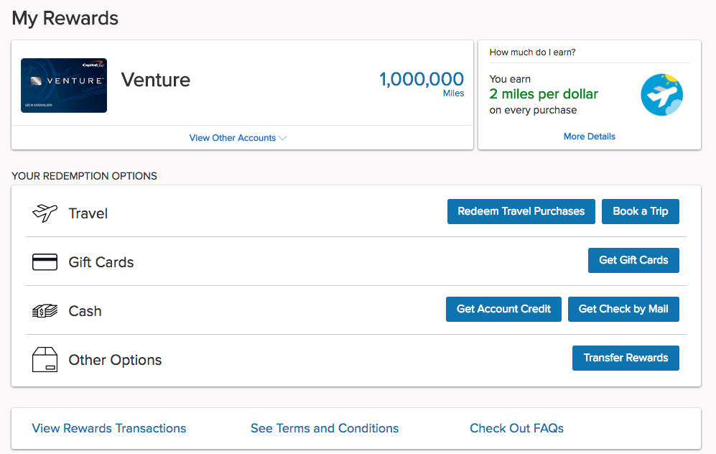The width and height of the screenshot is (716, 454).
Task: Click the Cash row label
Action: coord(85,312)
